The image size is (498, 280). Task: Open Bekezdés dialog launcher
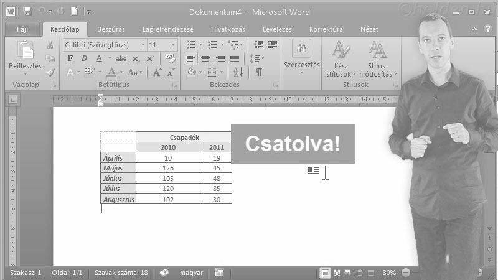(x=275, y=85)
